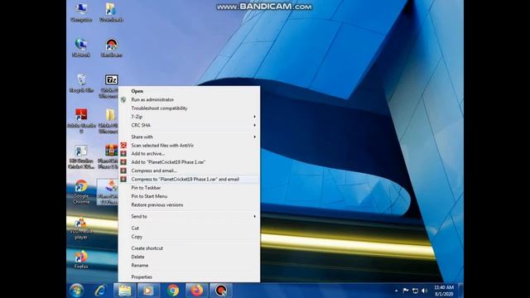Expand the Send to submenu
This screenshot has height=298, width=530.
(x=189, y=216)
